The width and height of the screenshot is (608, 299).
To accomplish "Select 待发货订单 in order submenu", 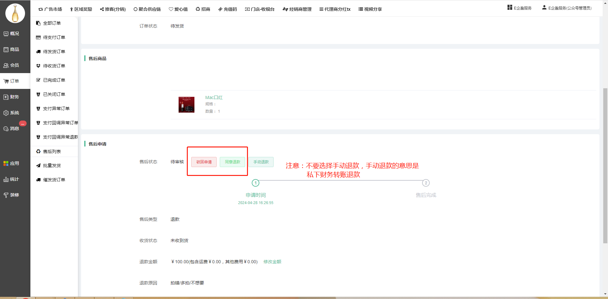I will pos(54,52).
